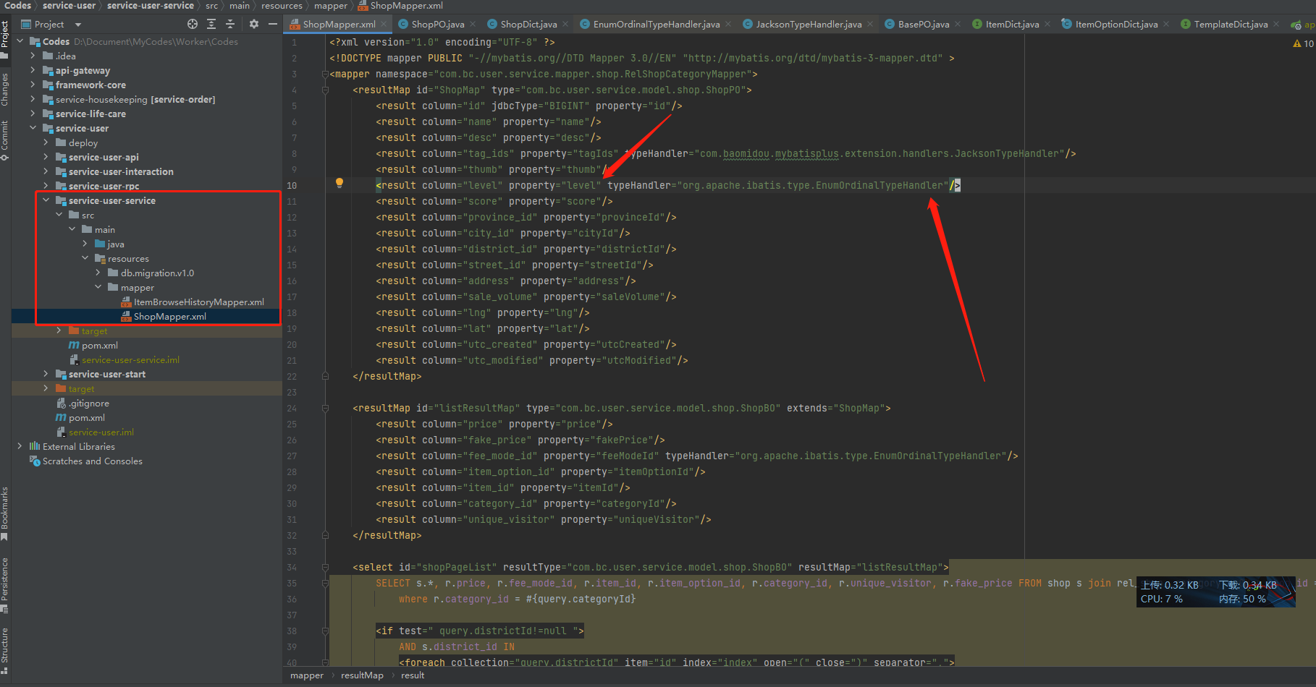
Task: Click service-user-service in the top breadcrumb
Action: pos(151,6)
